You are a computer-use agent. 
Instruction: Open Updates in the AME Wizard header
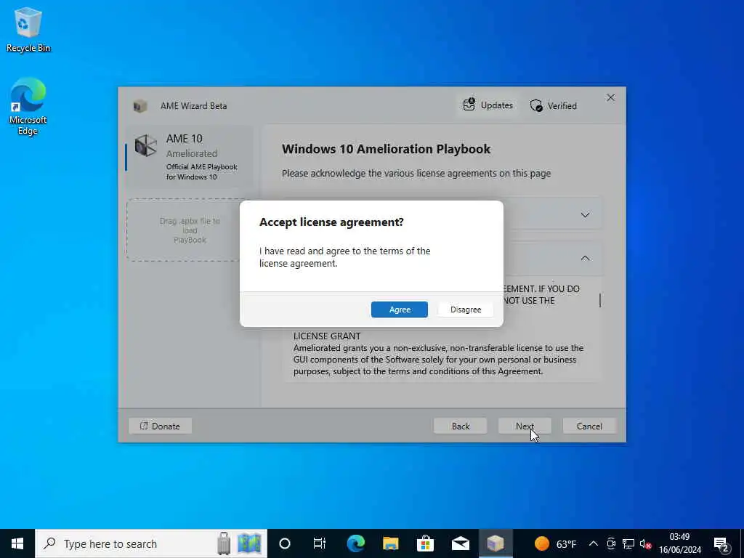[x=488, y=105]
